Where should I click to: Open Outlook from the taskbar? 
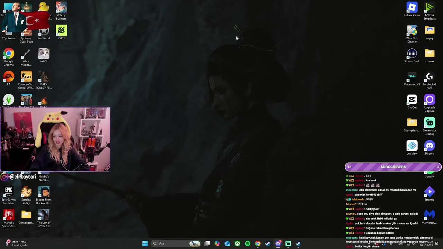227,243
